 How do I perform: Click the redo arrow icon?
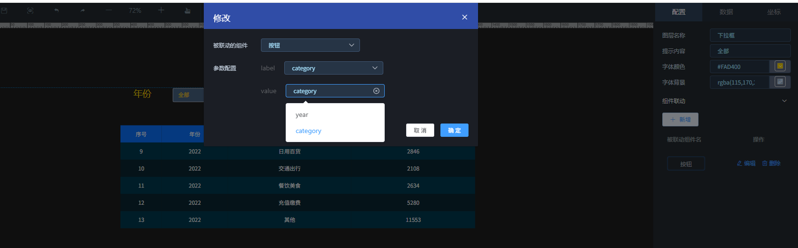pyautogui.click(x=83, y=10)
